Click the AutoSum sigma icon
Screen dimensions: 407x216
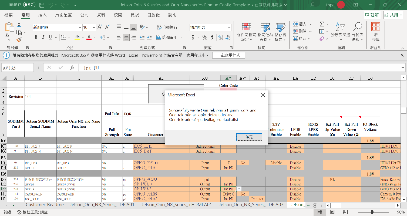tap(322, 24)
